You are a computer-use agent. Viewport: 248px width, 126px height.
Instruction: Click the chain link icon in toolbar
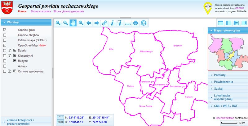(x=104, y=23)
